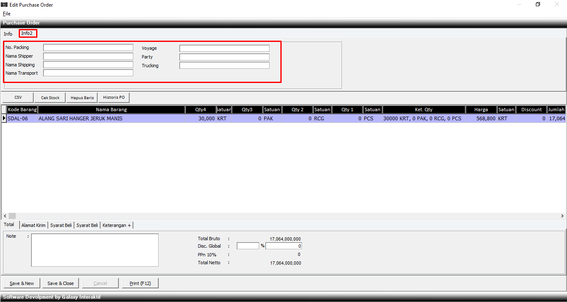Viewport: 567px width, 302px height.
Task: Select the Info2 tab
Action: click(27, 34)
